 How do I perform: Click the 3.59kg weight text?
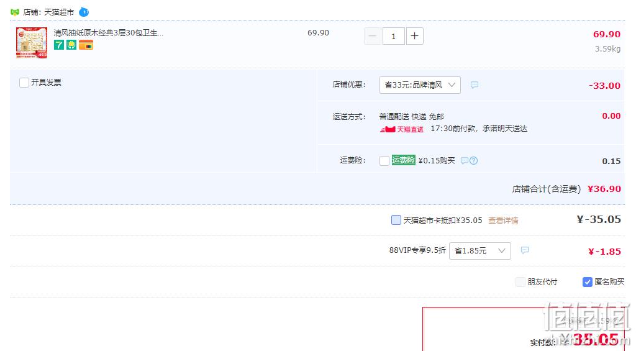click(607, 48)
